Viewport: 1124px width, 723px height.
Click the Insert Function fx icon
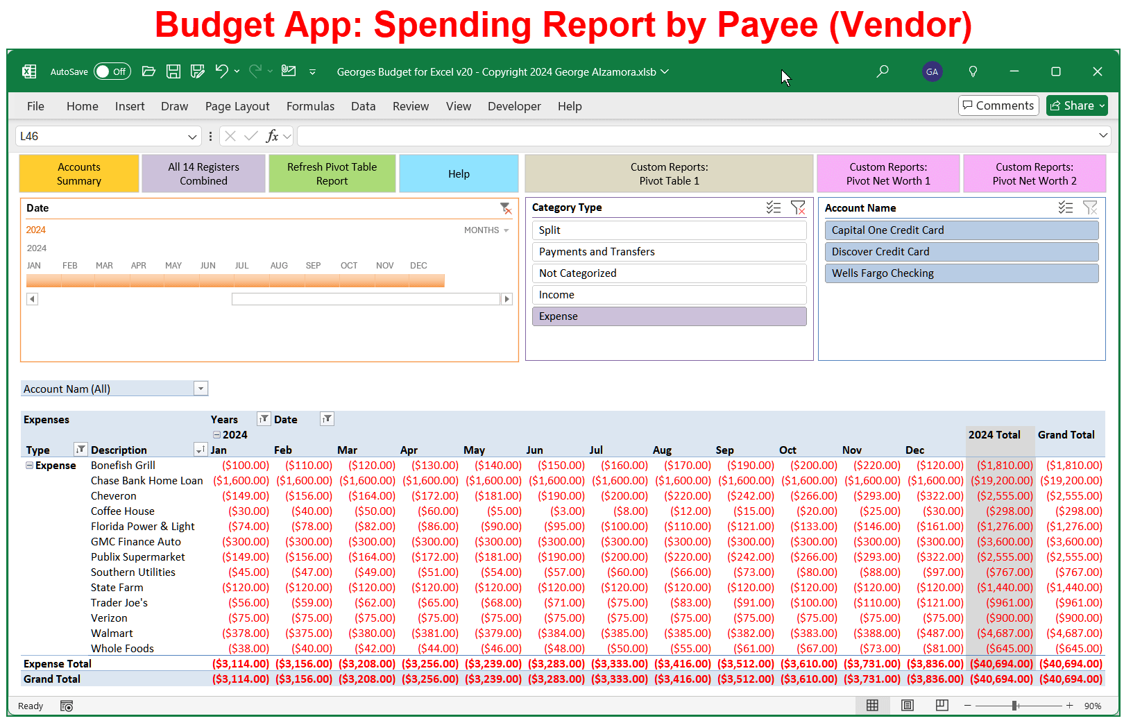273,136
